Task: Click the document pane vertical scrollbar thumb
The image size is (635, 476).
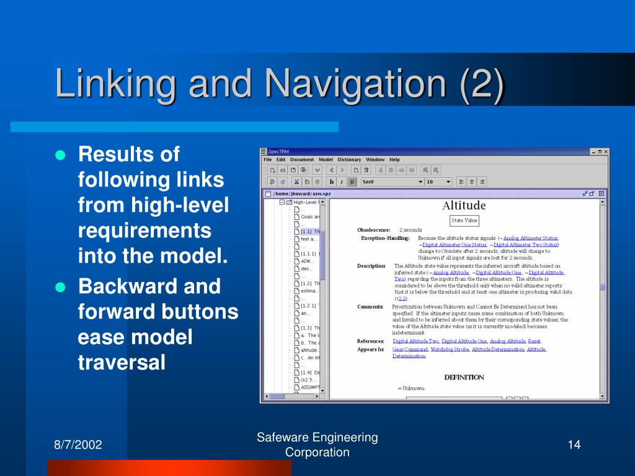Action: tap(602, 287)
